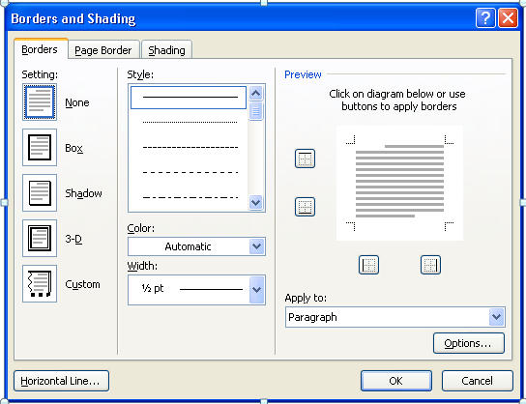Click the Options... button
The image size is (526, 404).
point(469,343)
